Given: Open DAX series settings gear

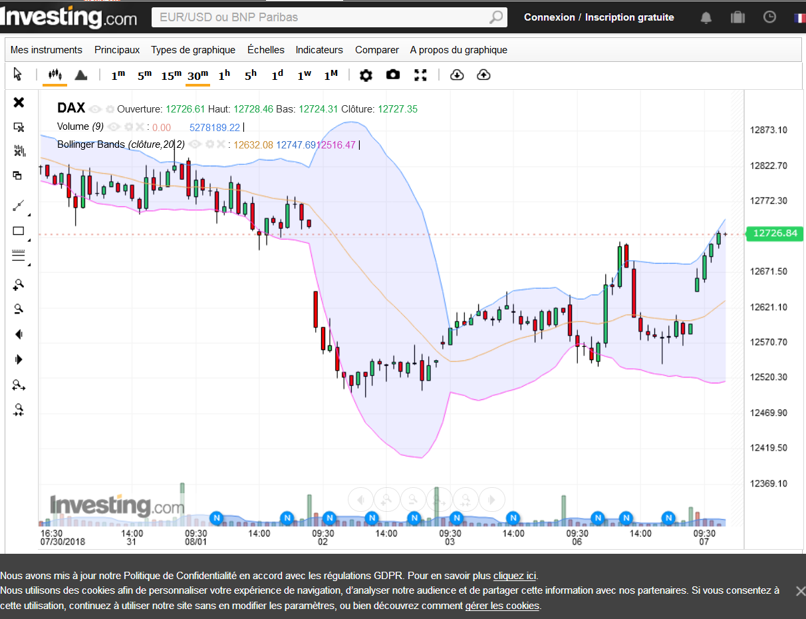Looking at the screenshot, I should pos(110,108).
